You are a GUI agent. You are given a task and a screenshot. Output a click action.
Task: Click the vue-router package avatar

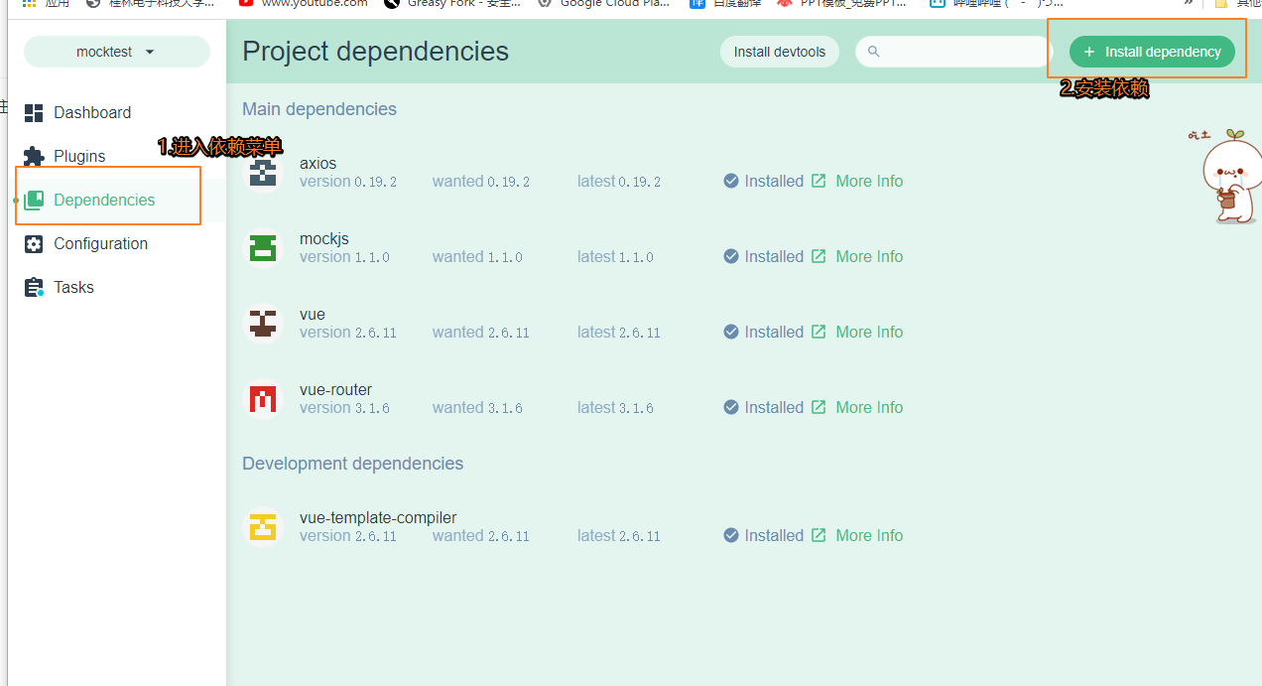click(x=263, y=399)
